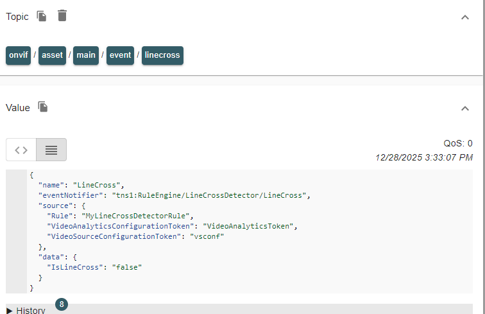Click the Topic section title

(17, 17)
